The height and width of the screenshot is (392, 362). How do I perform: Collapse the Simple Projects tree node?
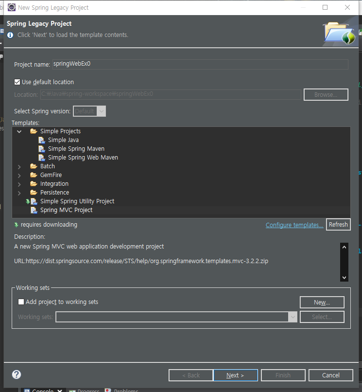click(19, 131)
